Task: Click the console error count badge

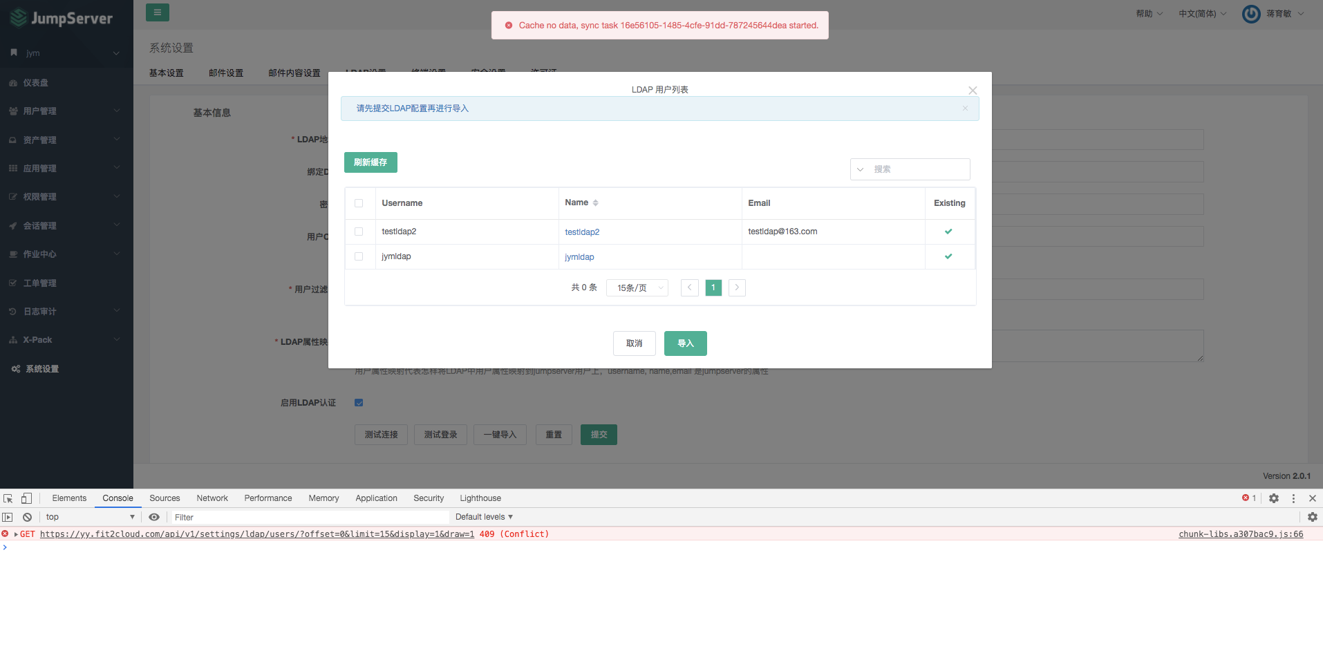Action: (x=1249, y=498)
